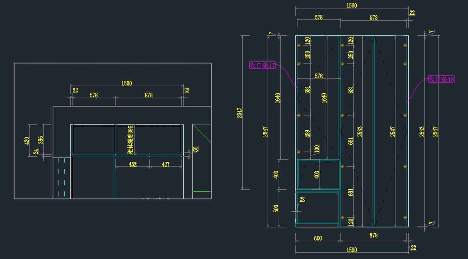468x259 pixels.
Task: Click the 427 dimension in plan view
Action: tap(166, 164)
